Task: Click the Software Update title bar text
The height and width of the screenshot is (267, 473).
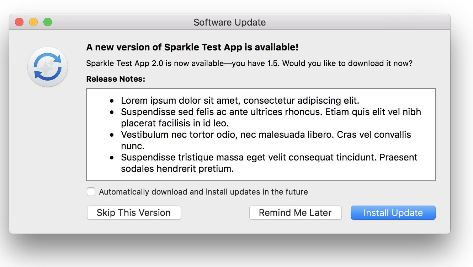Action: (230, 22)
